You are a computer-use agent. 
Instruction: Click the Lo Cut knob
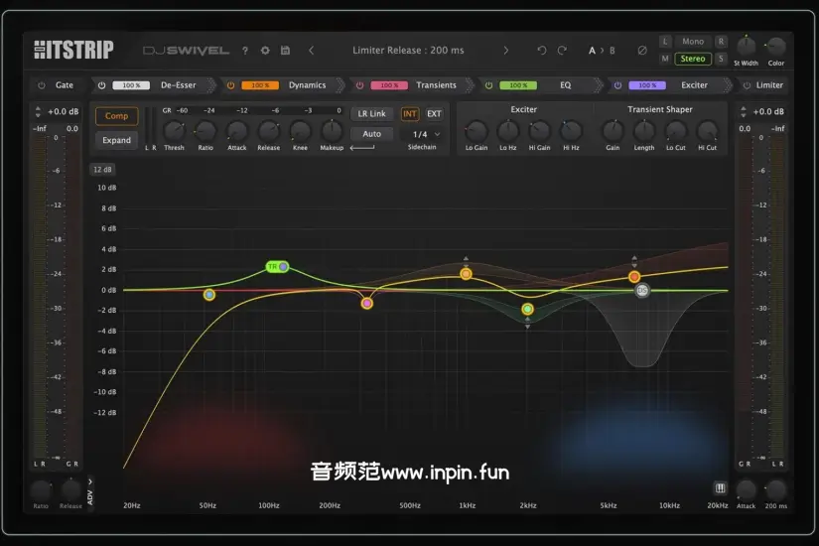tap(676, 131)
